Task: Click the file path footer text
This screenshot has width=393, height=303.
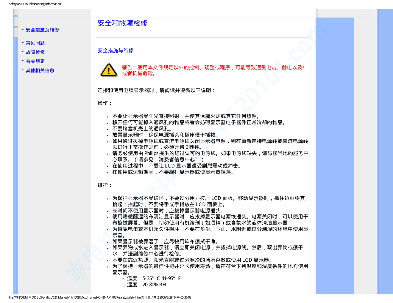Action: click(100, 297)
